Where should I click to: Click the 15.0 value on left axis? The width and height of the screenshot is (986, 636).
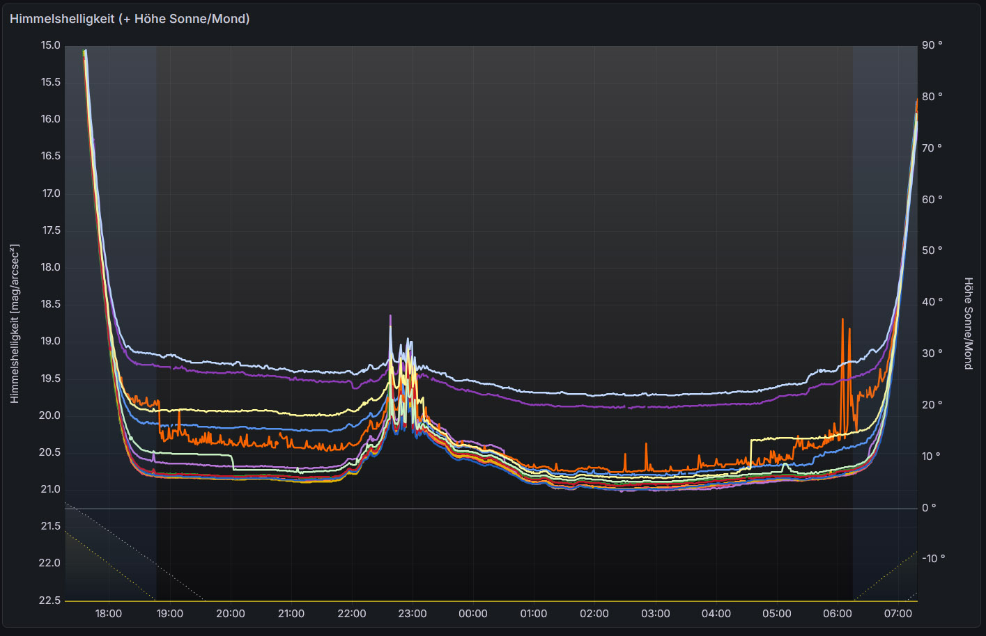coord(50,45)
